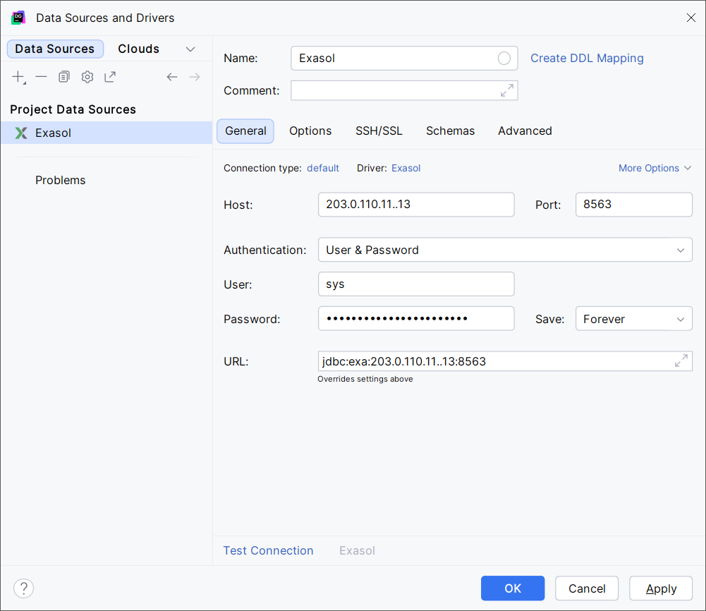Open help via question mark icon
The height and width of the screenshot is (611, 706).
23,588
